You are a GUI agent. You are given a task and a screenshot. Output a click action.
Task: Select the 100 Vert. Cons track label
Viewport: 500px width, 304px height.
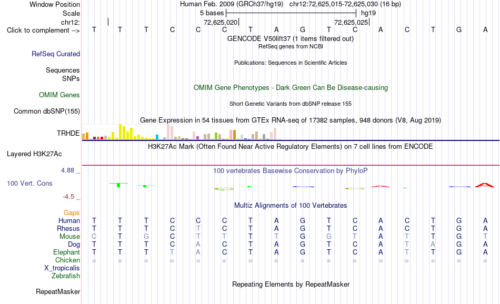[29, 183]
